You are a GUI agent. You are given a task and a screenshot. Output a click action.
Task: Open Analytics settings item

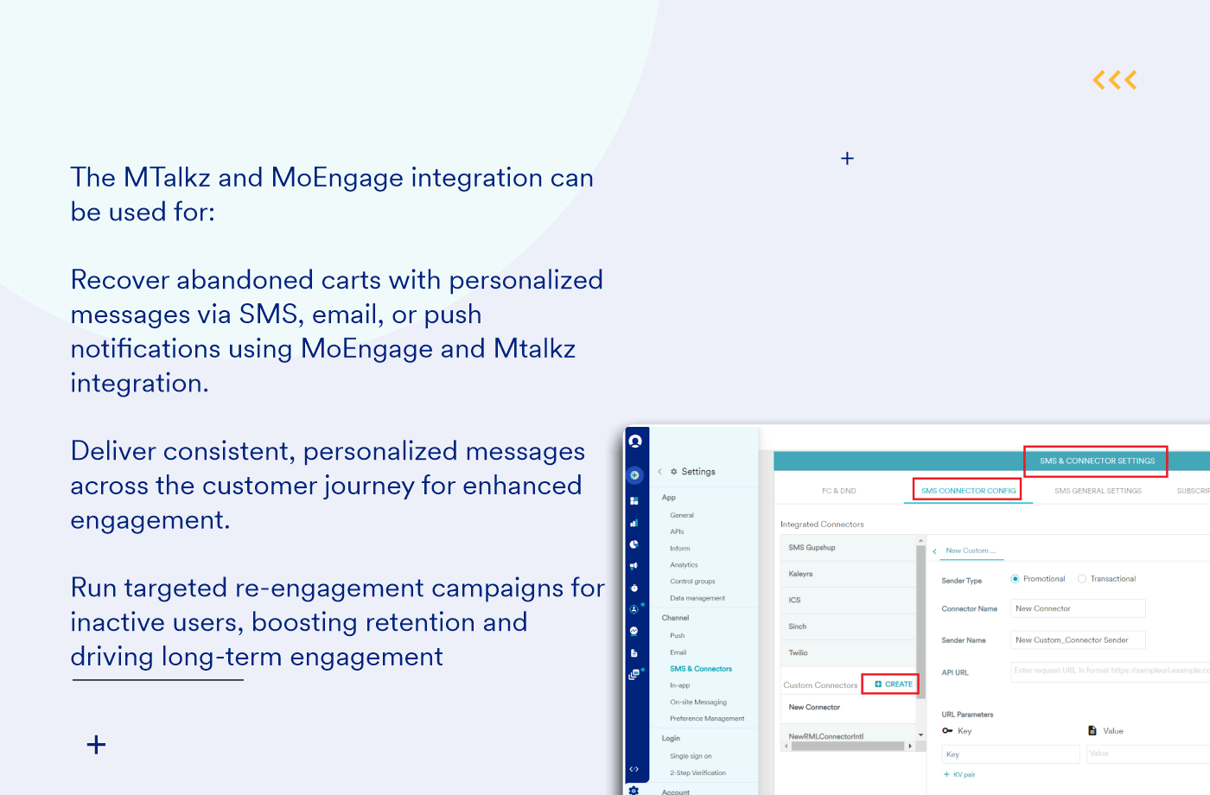[684, 565]
